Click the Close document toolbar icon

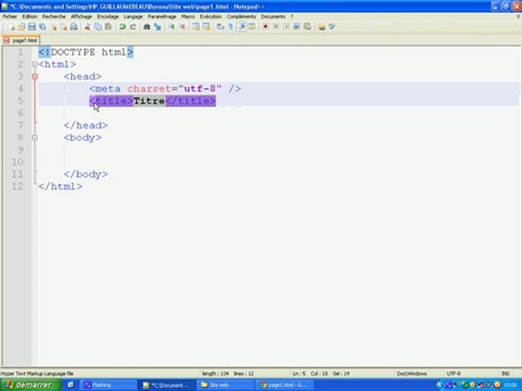pos(53,27)
